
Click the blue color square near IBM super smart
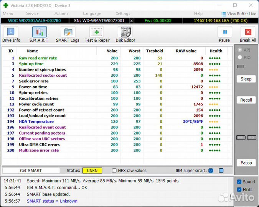point(221,171)
